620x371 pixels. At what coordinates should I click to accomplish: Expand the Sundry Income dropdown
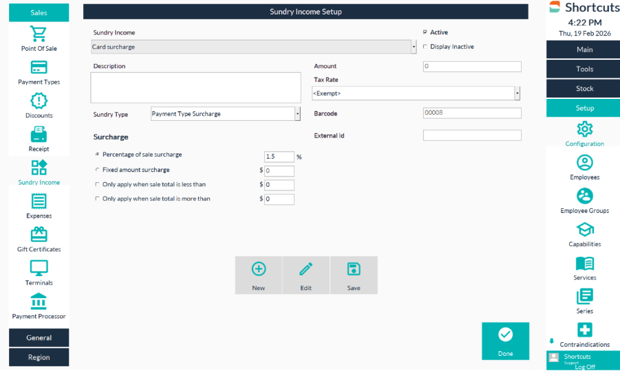414,47
